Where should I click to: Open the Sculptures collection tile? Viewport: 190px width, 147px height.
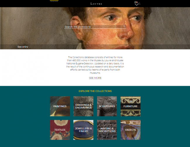point(107,106)
